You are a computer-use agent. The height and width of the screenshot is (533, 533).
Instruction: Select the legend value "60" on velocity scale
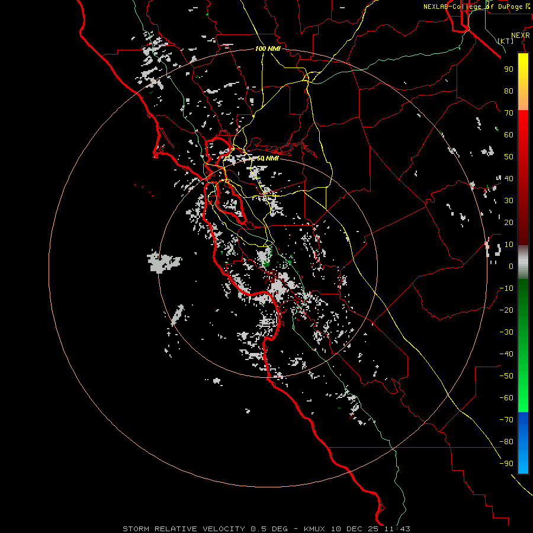(x=509, y=134)
